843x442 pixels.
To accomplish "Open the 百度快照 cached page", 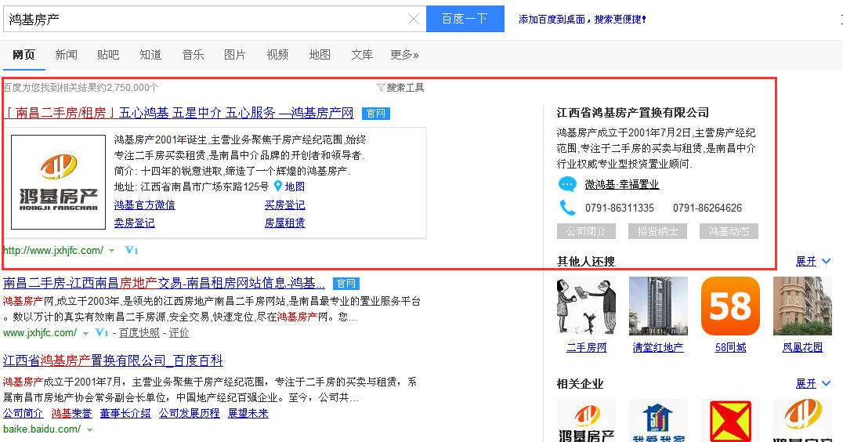I will [x=139, y=333].
